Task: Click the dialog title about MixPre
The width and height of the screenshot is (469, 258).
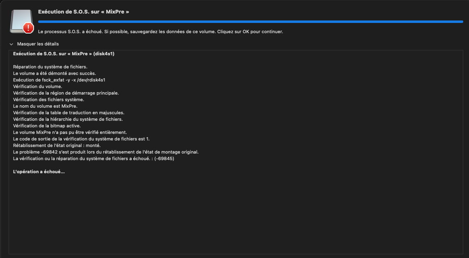Action: pos(84,12)
